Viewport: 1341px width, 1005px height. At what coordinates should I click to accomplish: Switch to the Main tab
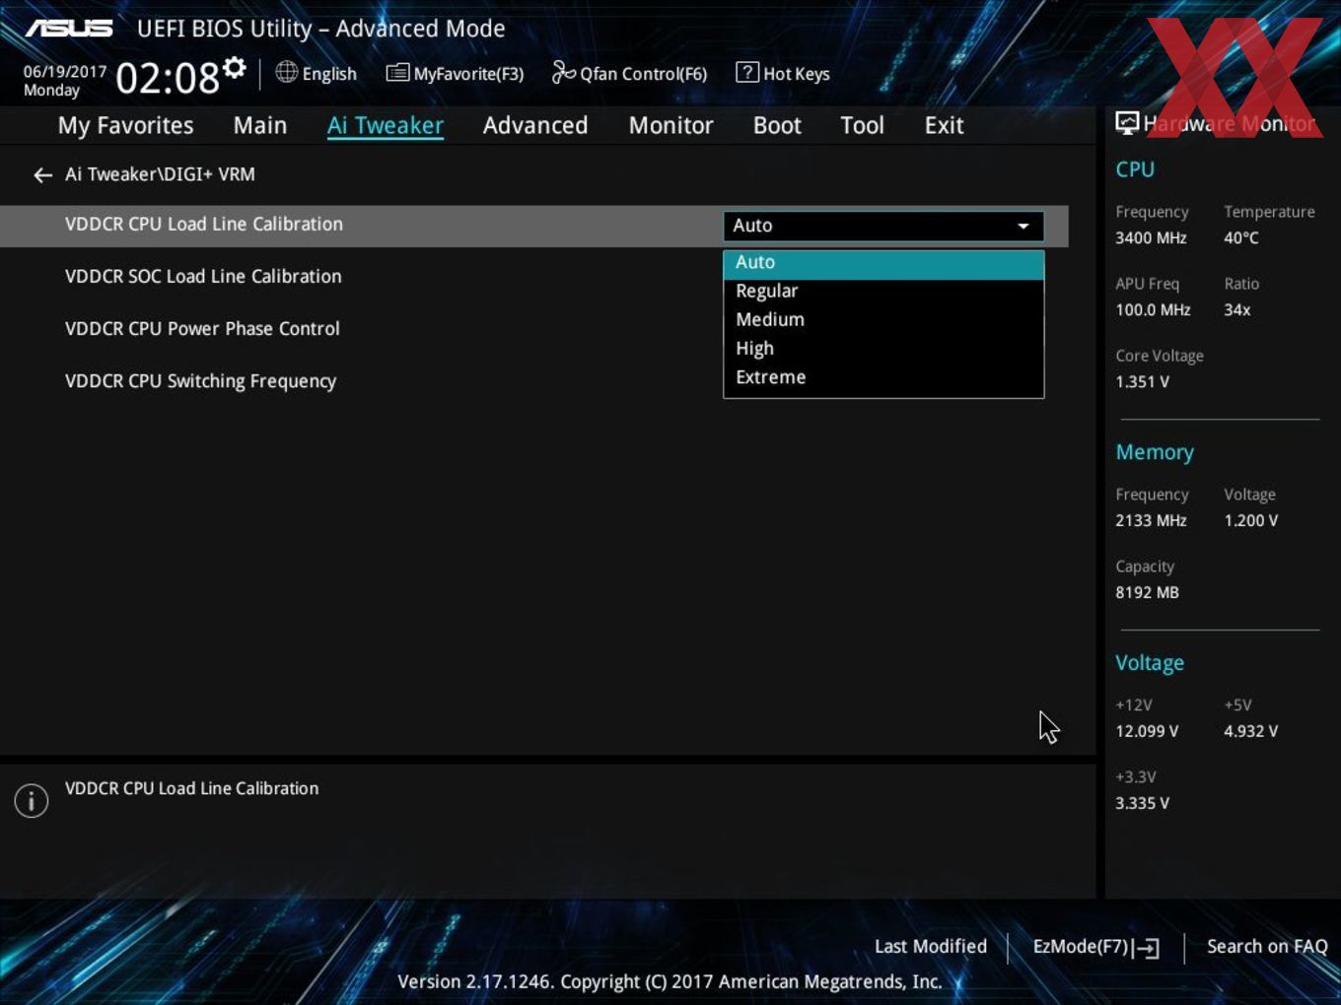click(260, 125)
